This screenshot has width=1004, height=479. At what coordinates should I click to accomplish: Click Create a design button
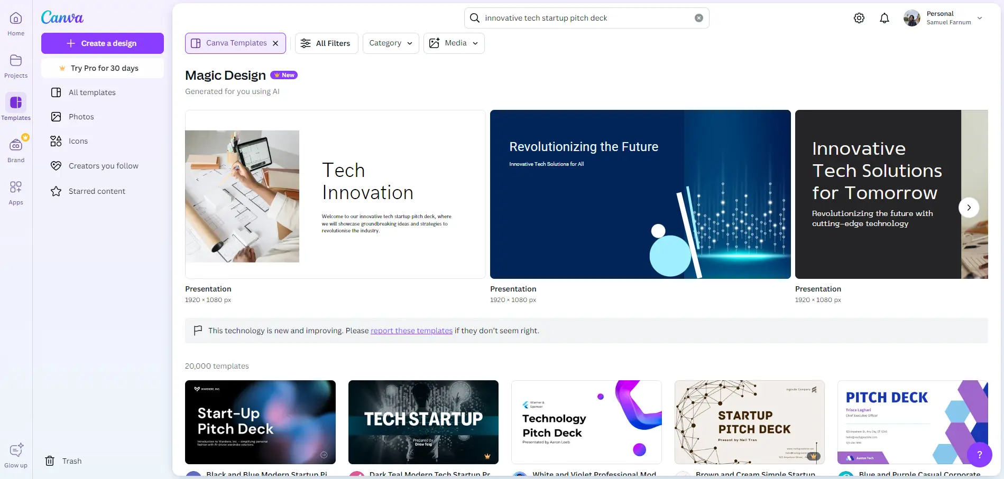103,43
